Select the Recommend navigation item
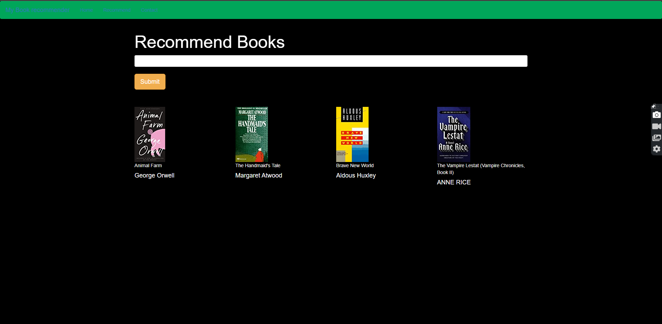 pos(116,10)
